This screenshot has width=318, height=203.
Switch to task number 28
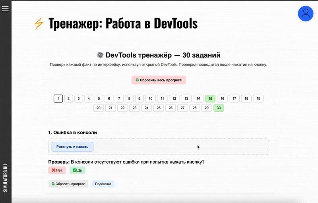coord(195,108)
